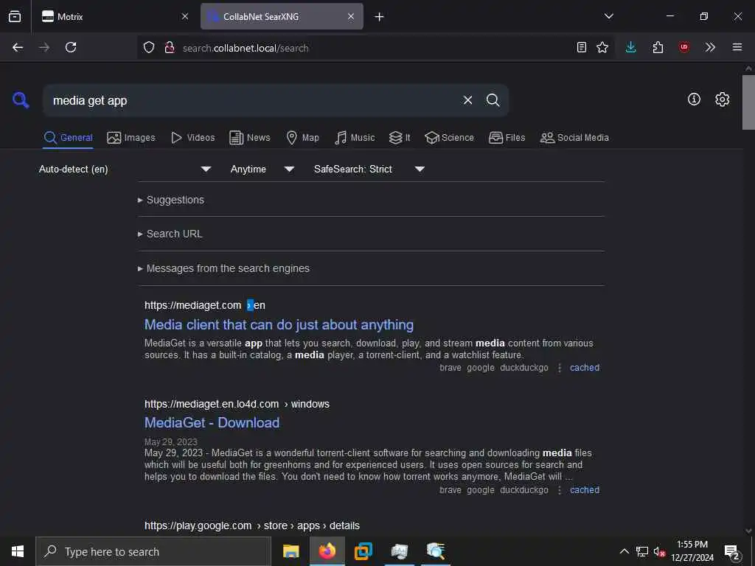The image size is (755, 566).
Task: Select the News search category
Action: pyautogui.click(x=250, y=138)
